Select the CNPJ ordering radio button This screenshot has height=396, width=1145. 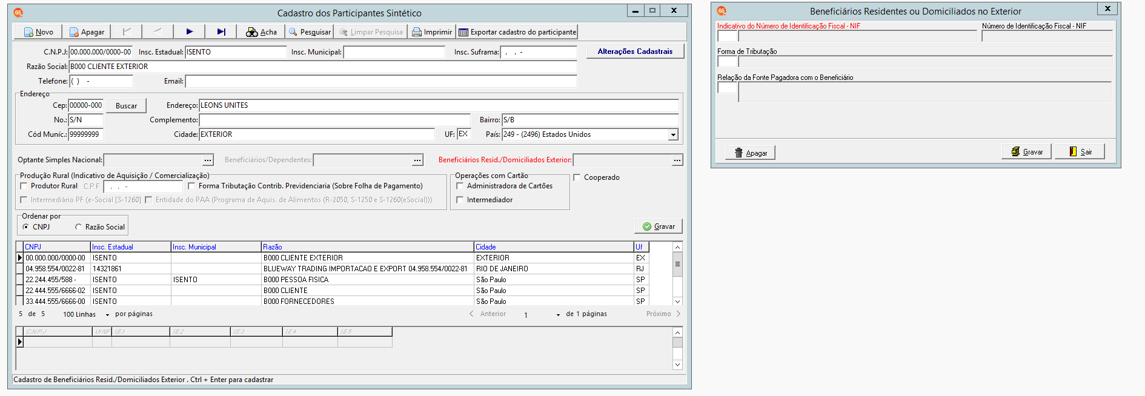25,227
